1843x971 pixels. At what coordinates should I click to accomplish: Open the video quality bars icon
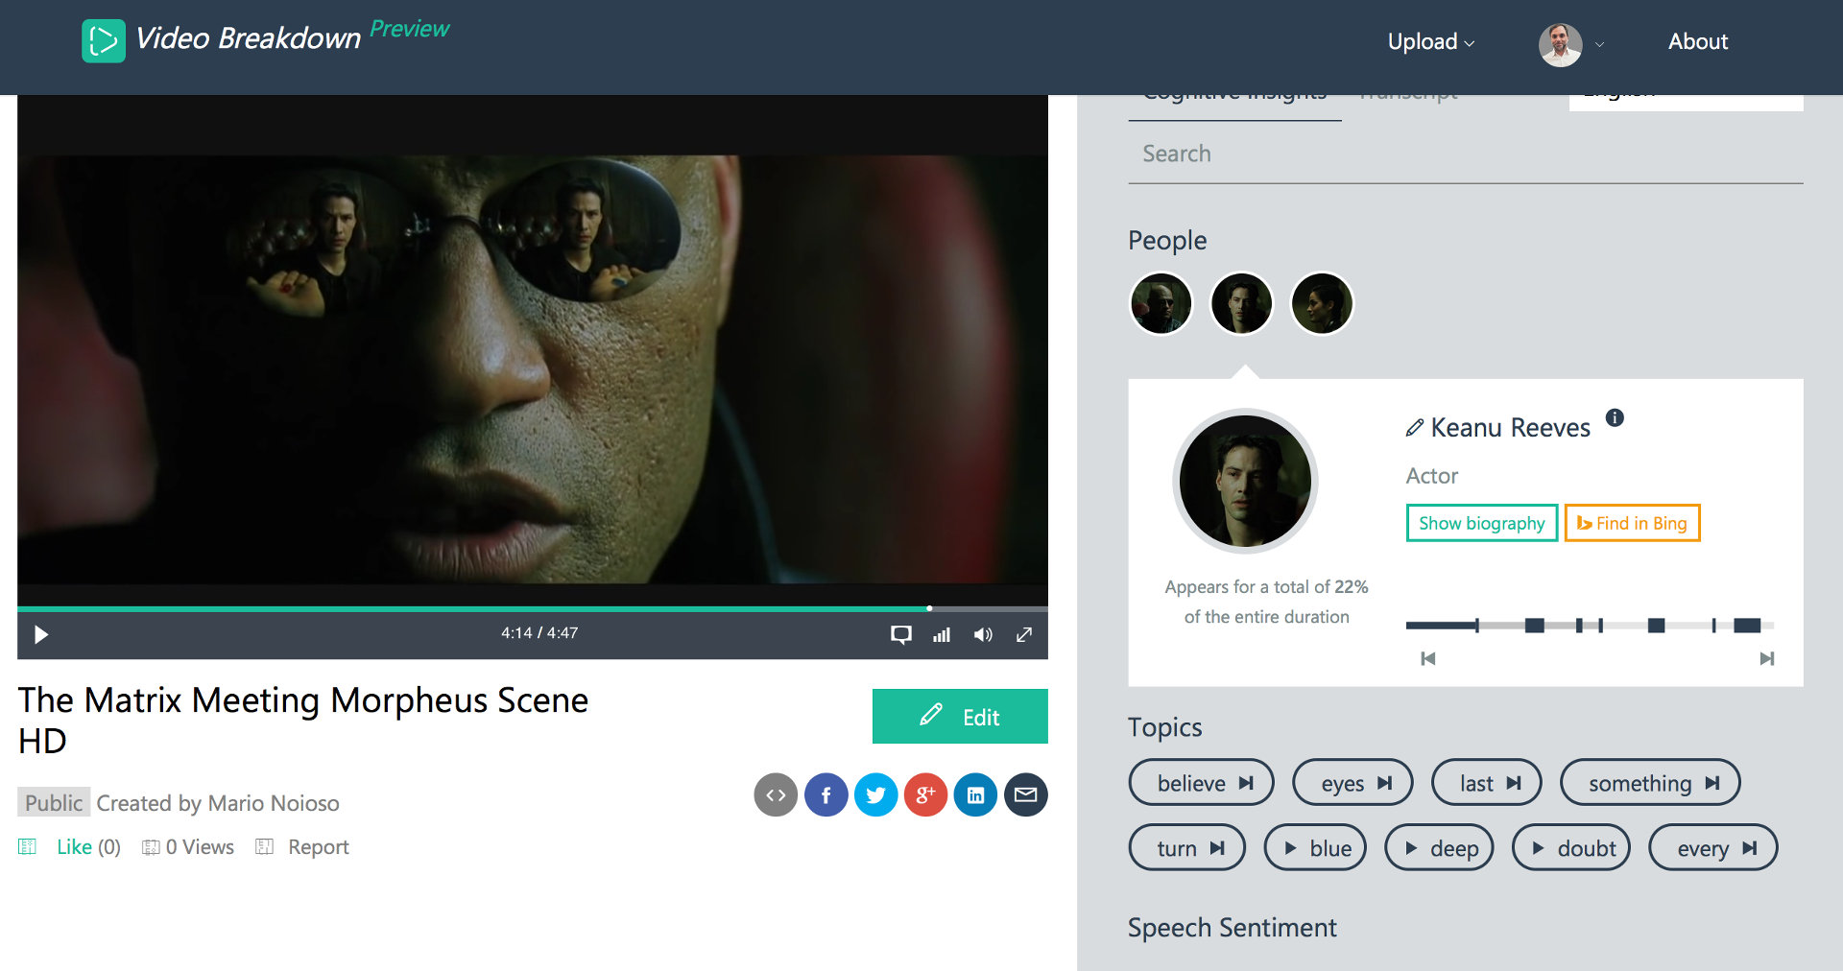coord(942,634)
